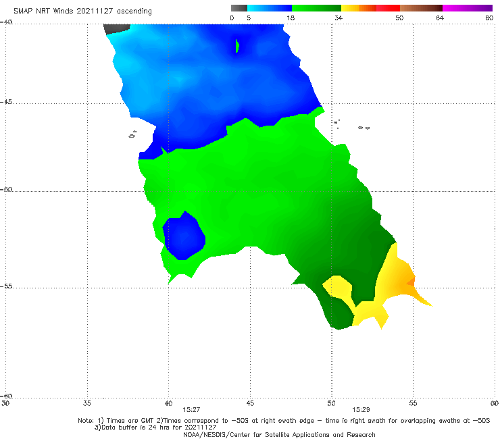This screenshot has height=439, width=500.
Task: Click the orange spot in the yellow wind area
Action: 411,282
